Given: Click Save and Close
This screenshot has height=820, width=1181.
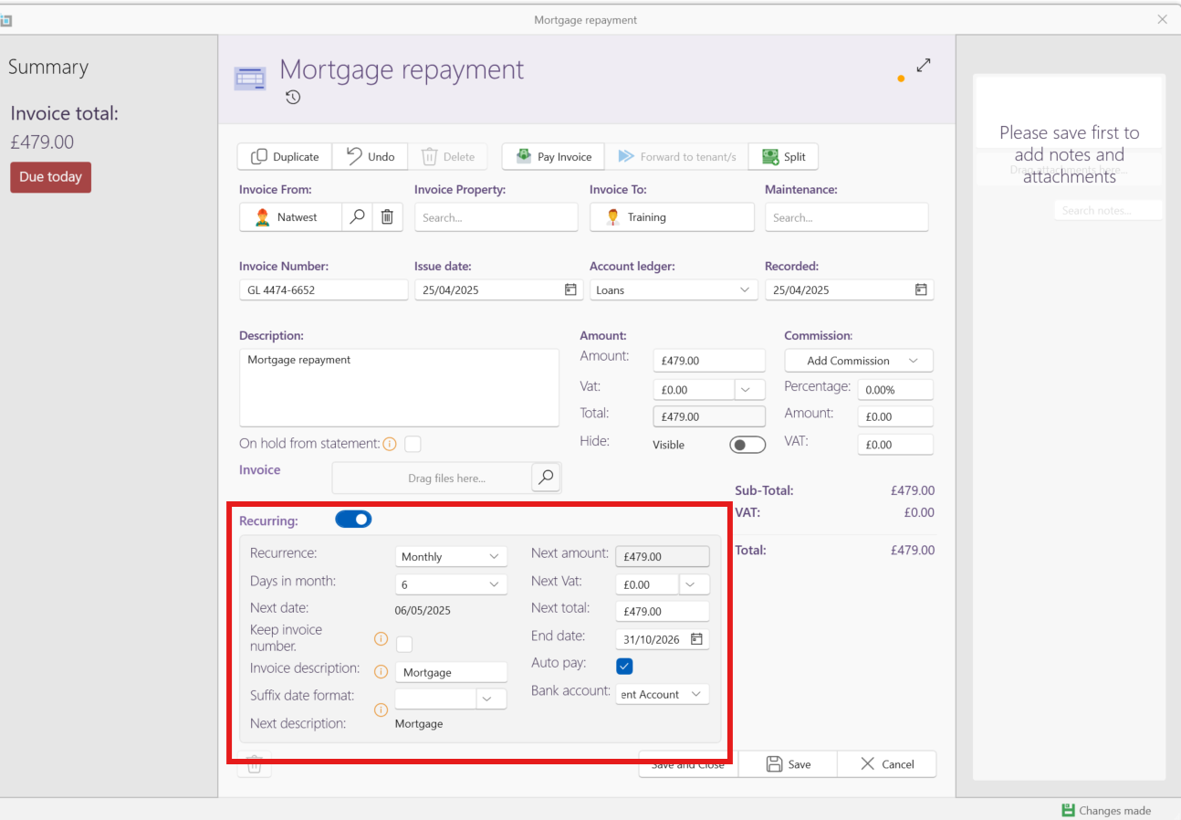Looking at the screenshot, I should (688, 764).
